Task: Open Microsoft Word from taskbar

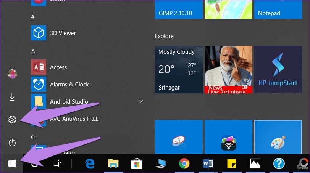Action: pos(208,163)
